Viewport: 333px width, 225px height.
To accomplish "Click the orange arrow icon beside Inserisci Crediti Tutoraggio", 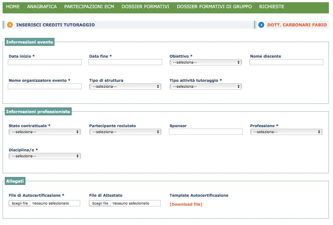I will (x=10, y=25).
